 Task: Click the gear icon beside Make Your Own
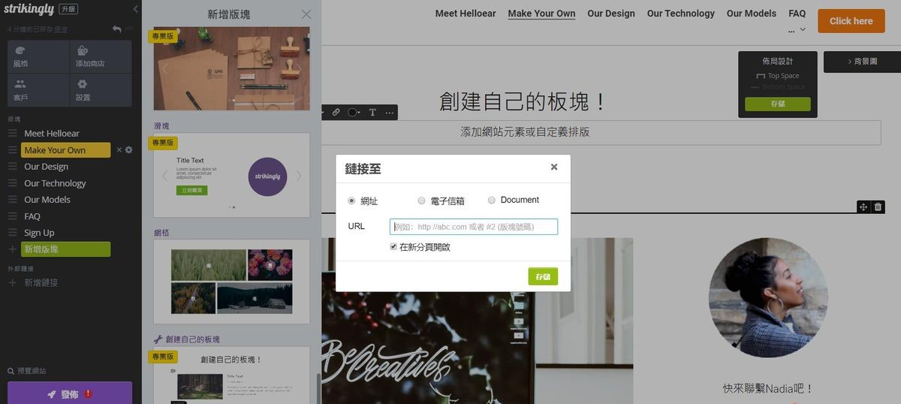pos(129,150)
